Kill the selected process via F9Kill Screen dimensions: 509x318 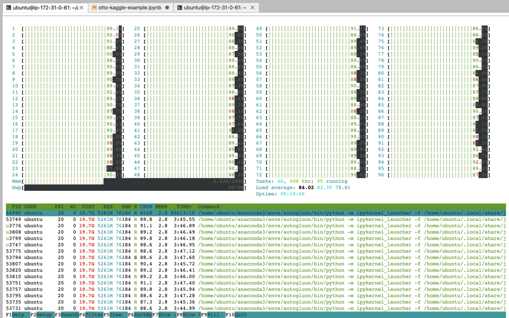pos(212,314)
